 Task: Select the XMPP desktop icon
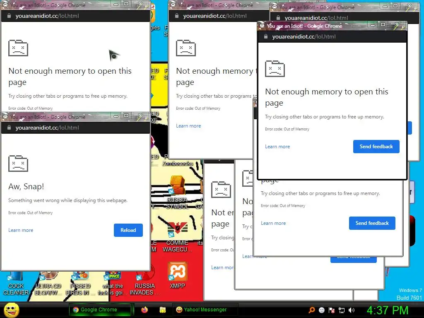click(177, 275)
